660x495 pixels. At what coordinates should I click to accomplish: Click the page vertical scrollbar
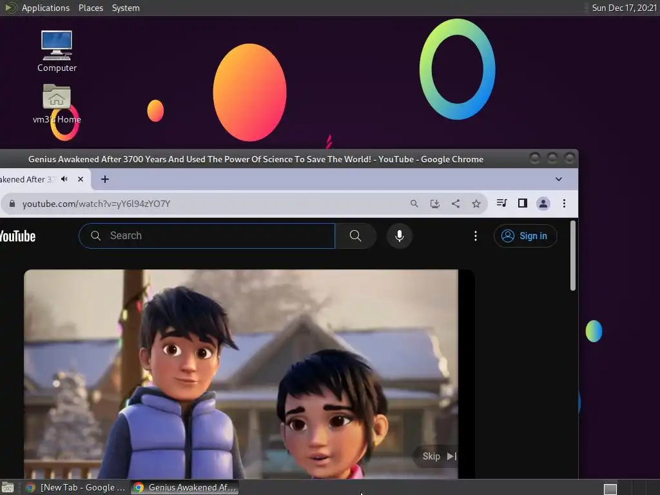click(573, 255)
